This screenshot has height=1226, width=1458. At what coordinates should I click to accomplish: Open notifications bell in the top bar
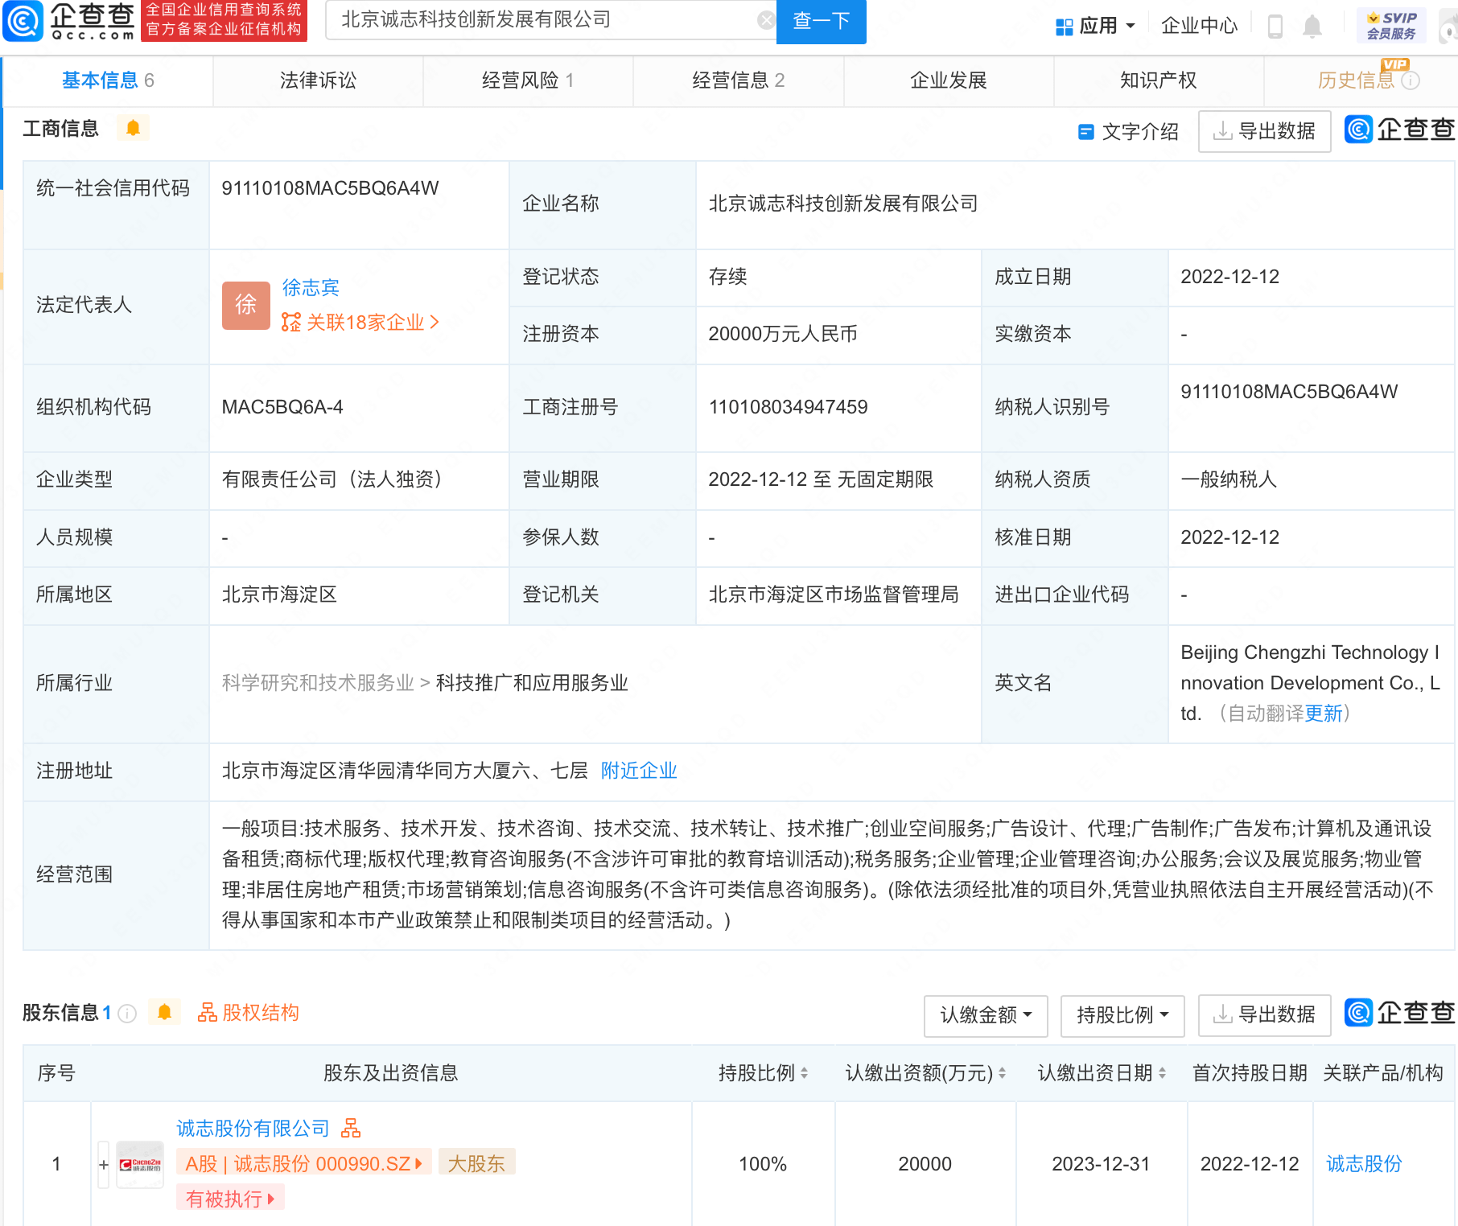[1312, 27]
